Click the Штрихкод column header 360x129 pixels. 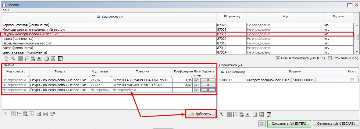231,17
